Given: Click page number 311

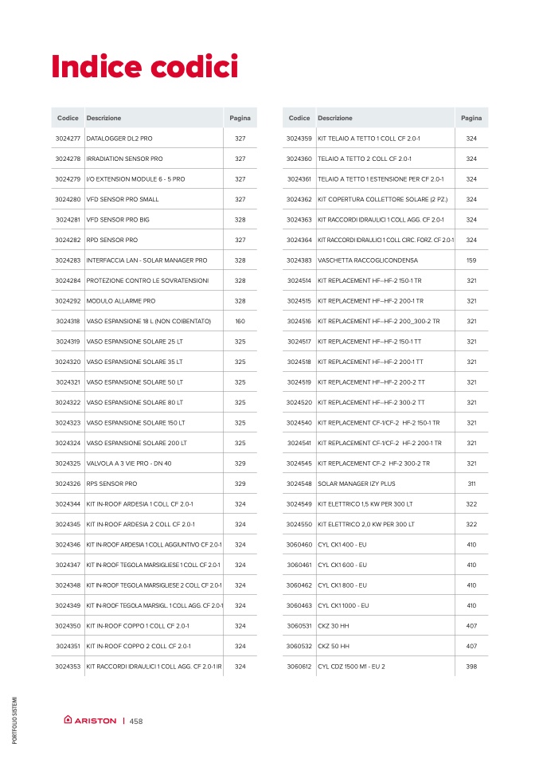Looking at the screenshot, I should click(x=471, y=483).
